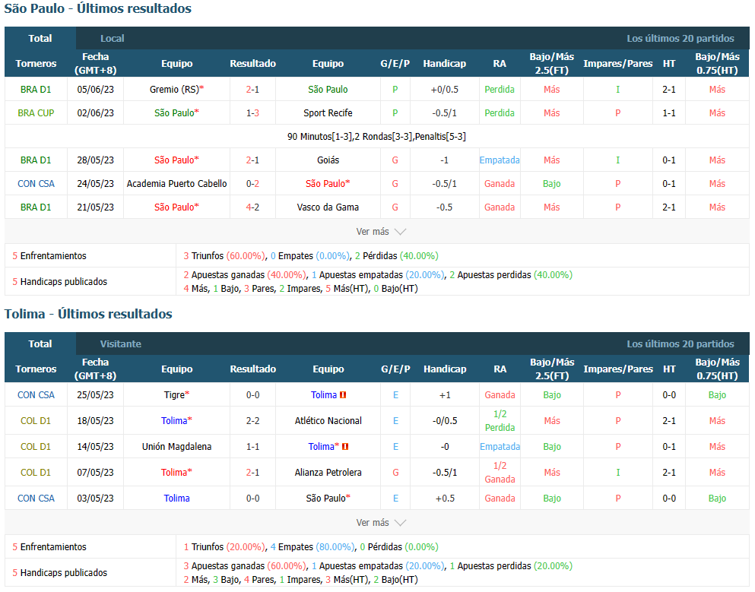The image size is (755, 592).
Task: Click Tolima's '4 Empates (80.00%)' summary
Action: [x=312, y=547]
